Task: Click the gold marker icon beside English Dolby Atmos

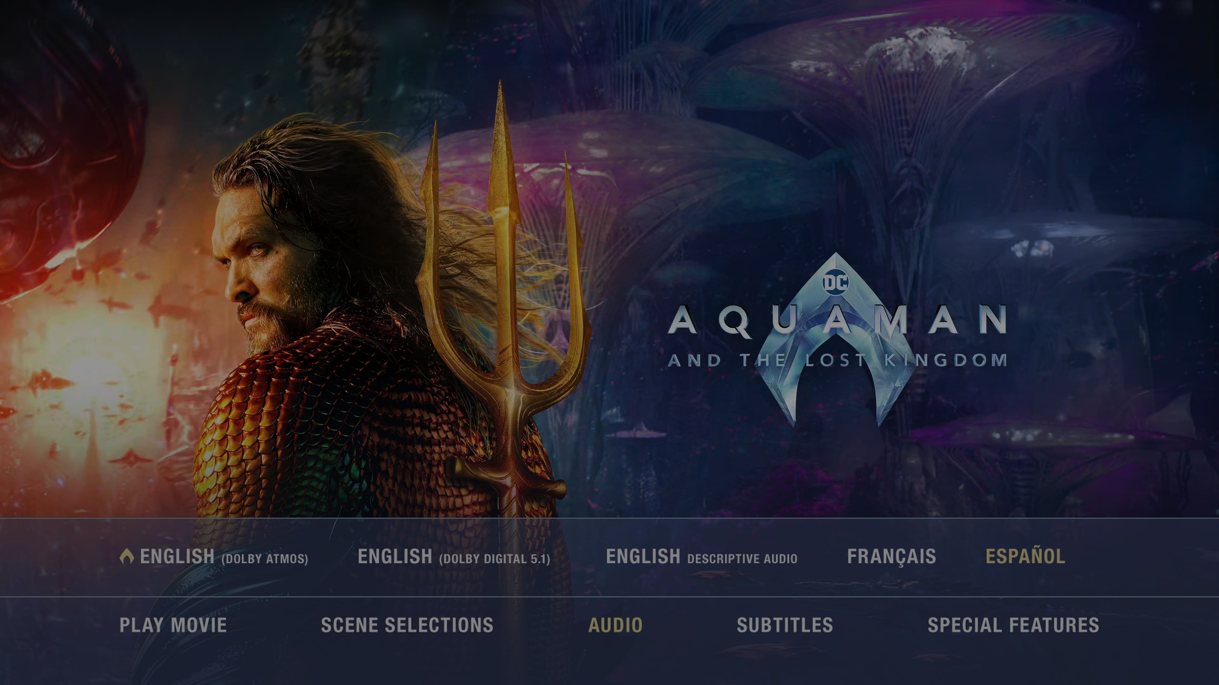Action: 126,557
